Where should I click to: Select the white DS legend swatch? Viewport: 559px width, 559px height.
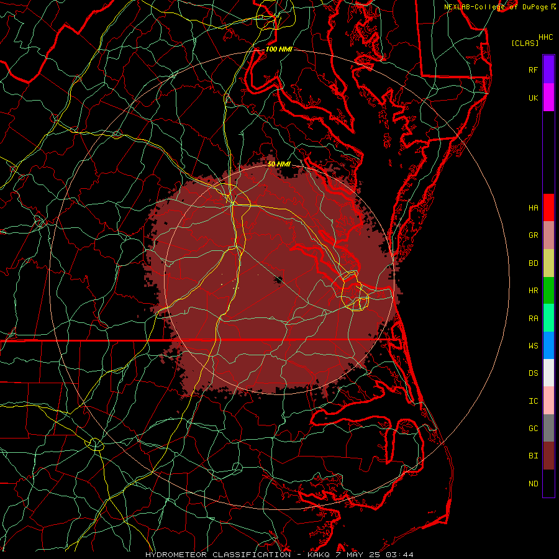click(548, 373)
